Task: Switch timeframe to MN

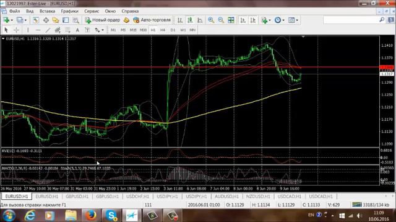Action: click(192, 30)
